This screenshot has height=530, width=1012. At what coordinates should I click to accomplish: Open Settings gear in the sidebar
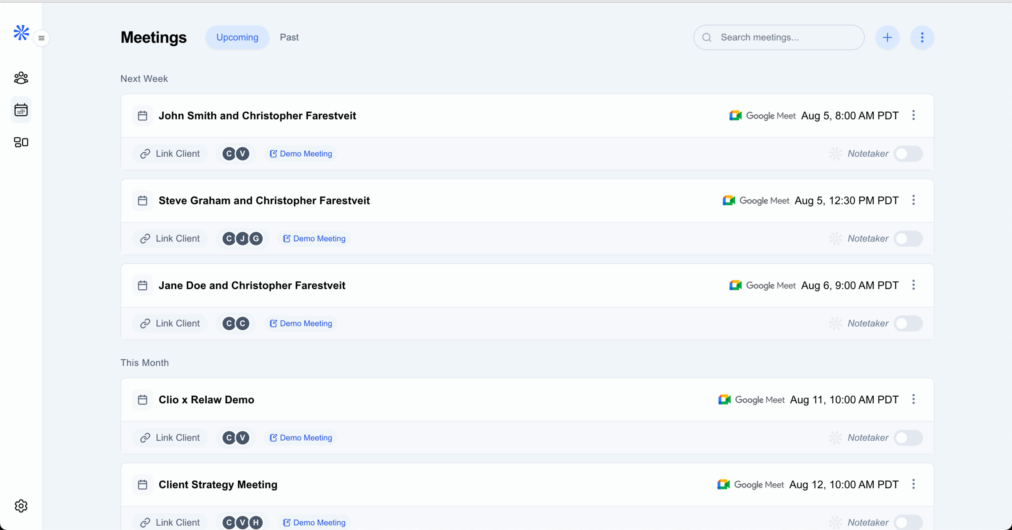pos(21,506)
